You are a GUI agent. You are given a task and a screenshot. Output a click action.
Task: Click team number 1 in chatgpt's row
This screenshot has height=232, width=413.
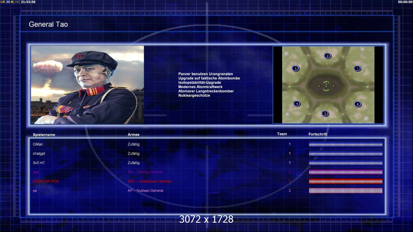290,154
